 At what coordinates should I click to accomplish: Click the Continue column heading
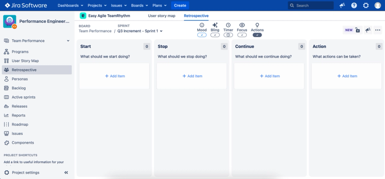(245, 47)
